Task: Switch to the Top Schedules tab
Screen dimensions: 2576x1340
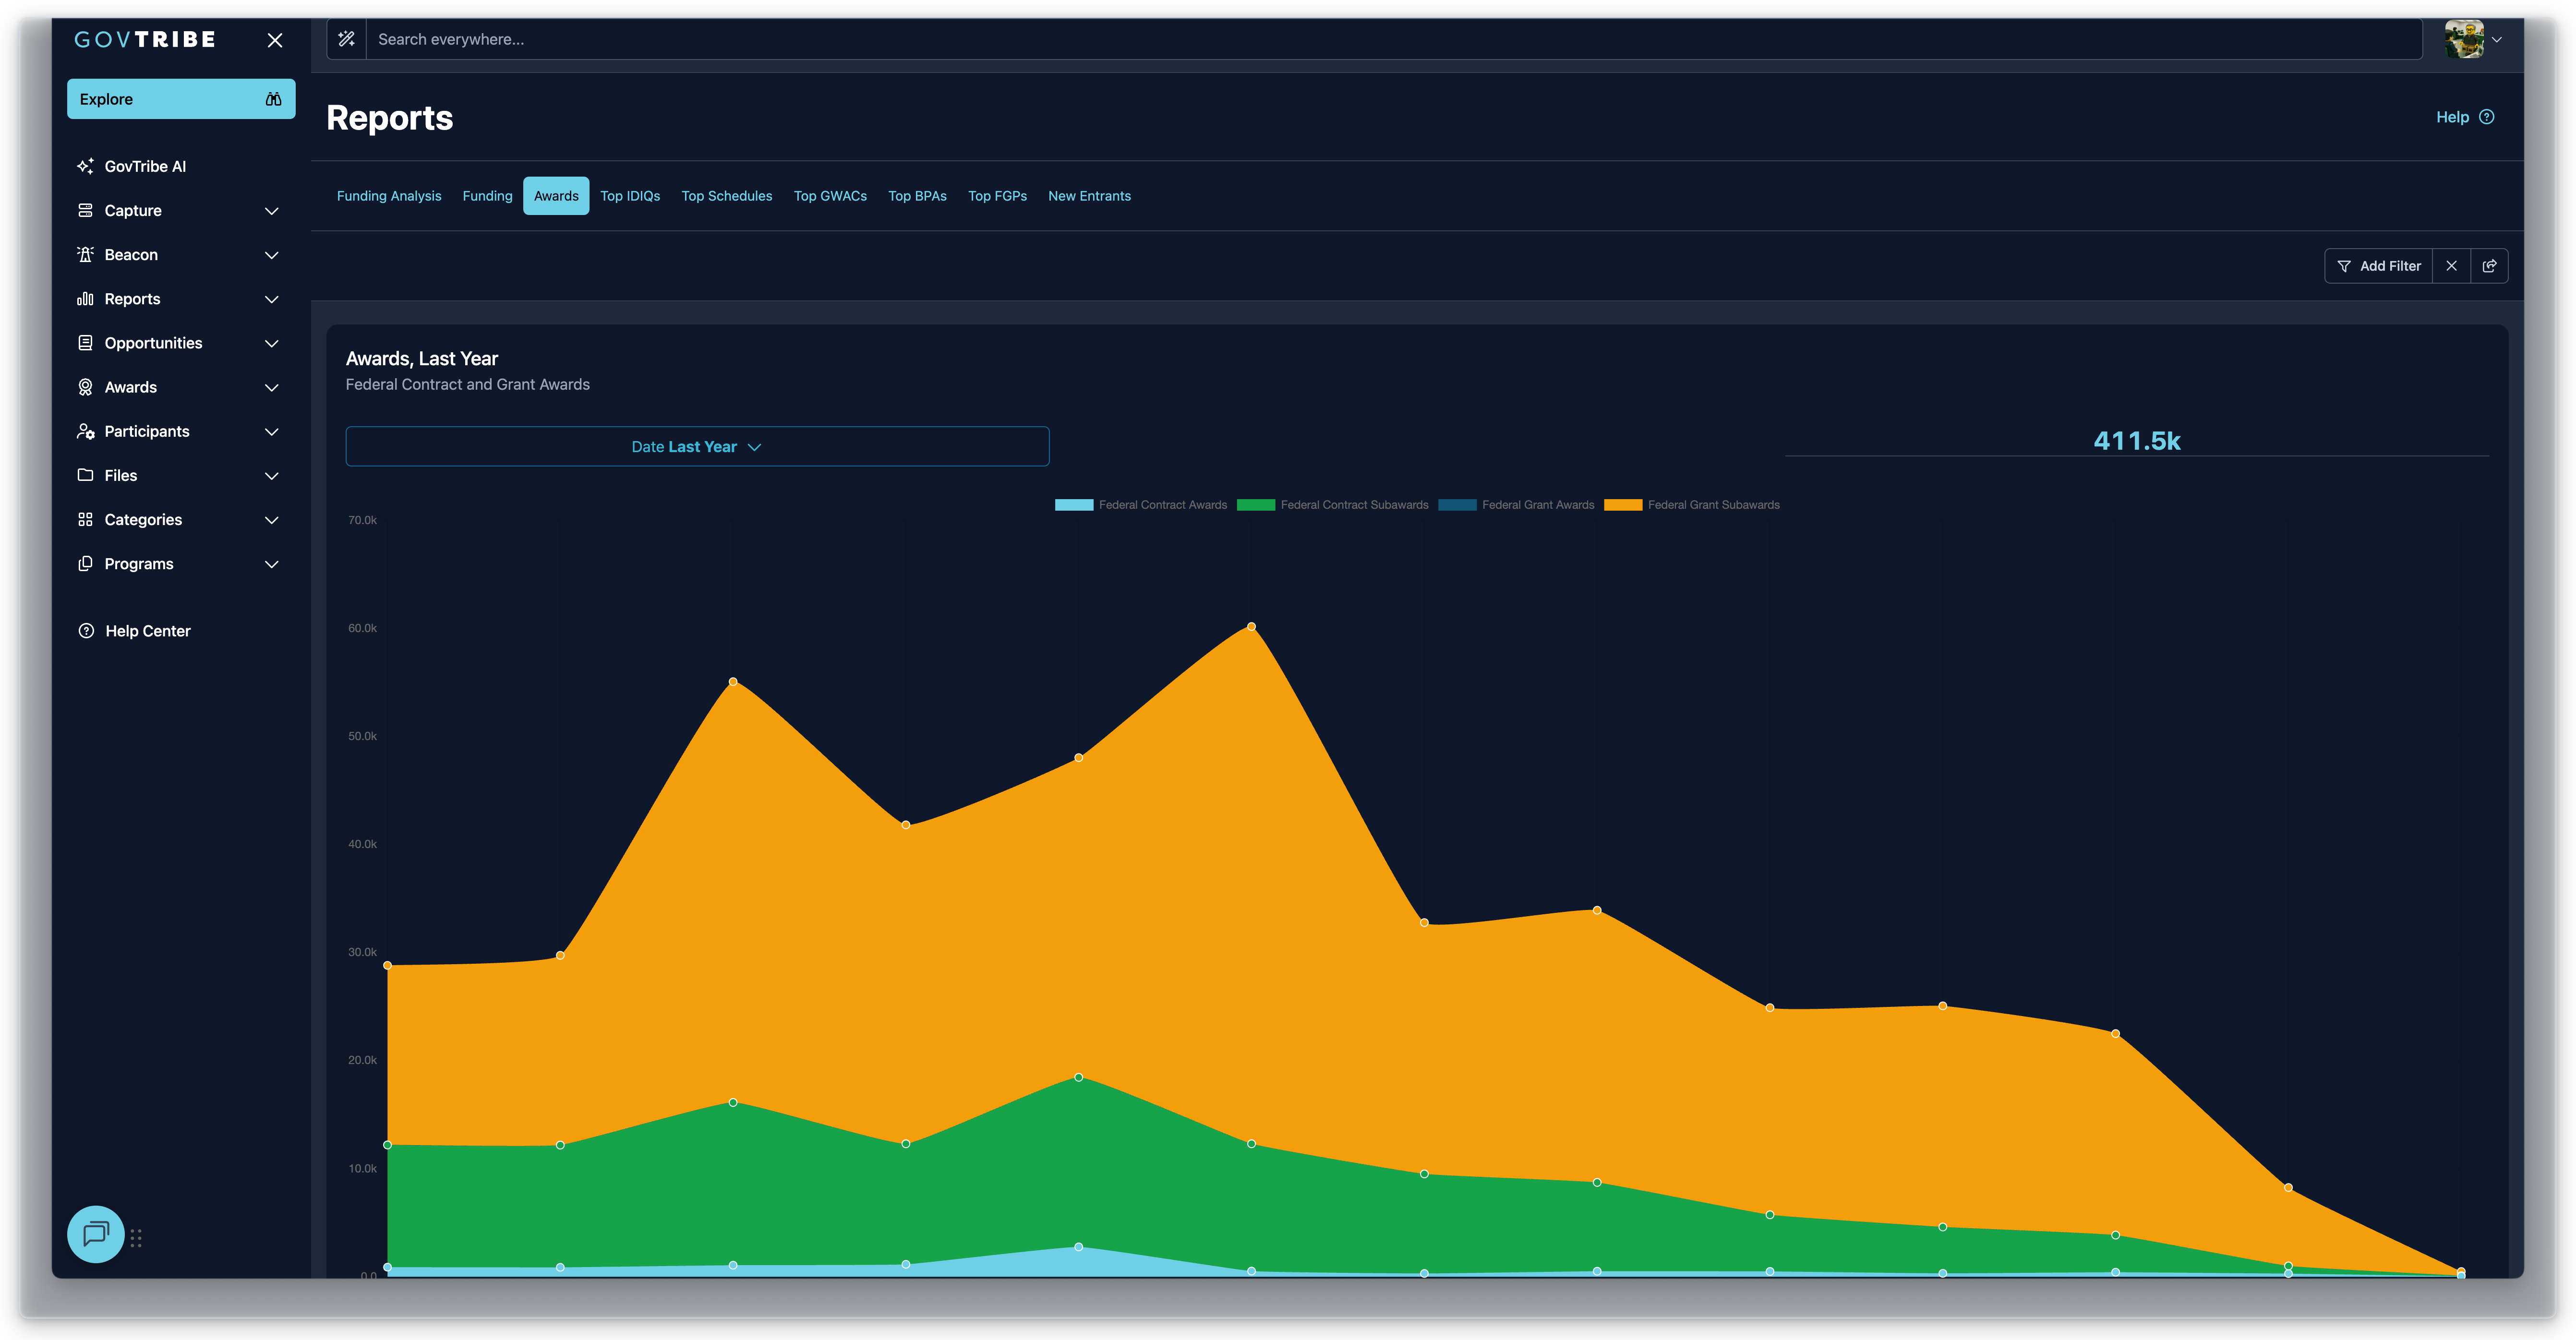Action: 727,196
